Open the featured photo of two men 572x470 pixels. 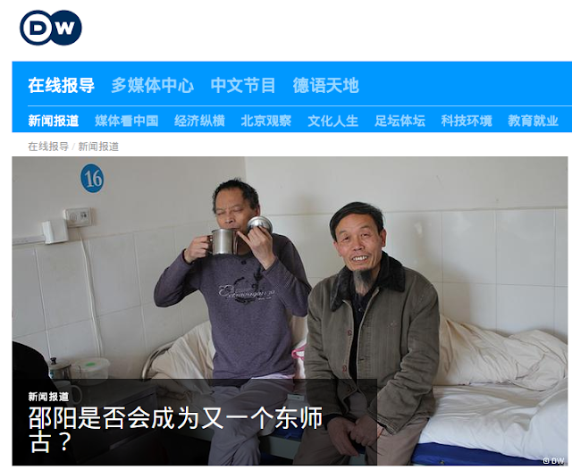[290, 311]
